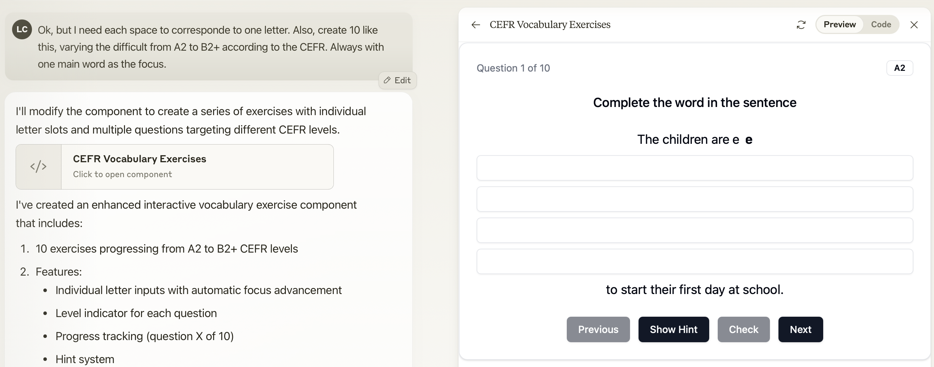The height and width of the screenshot is (367, 934).
Task: Click the A2 level badge
Action: pos(899,68)
